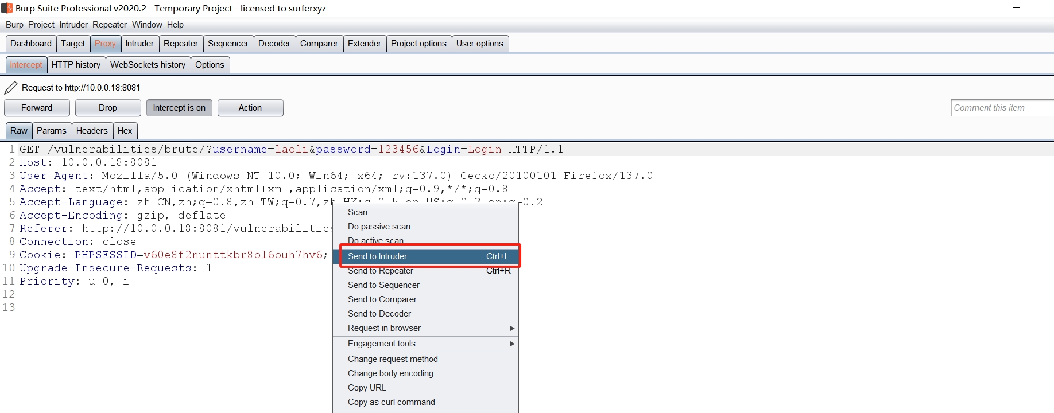
Task: Choose Send to Intruder
Action: [x=425, y=256]
